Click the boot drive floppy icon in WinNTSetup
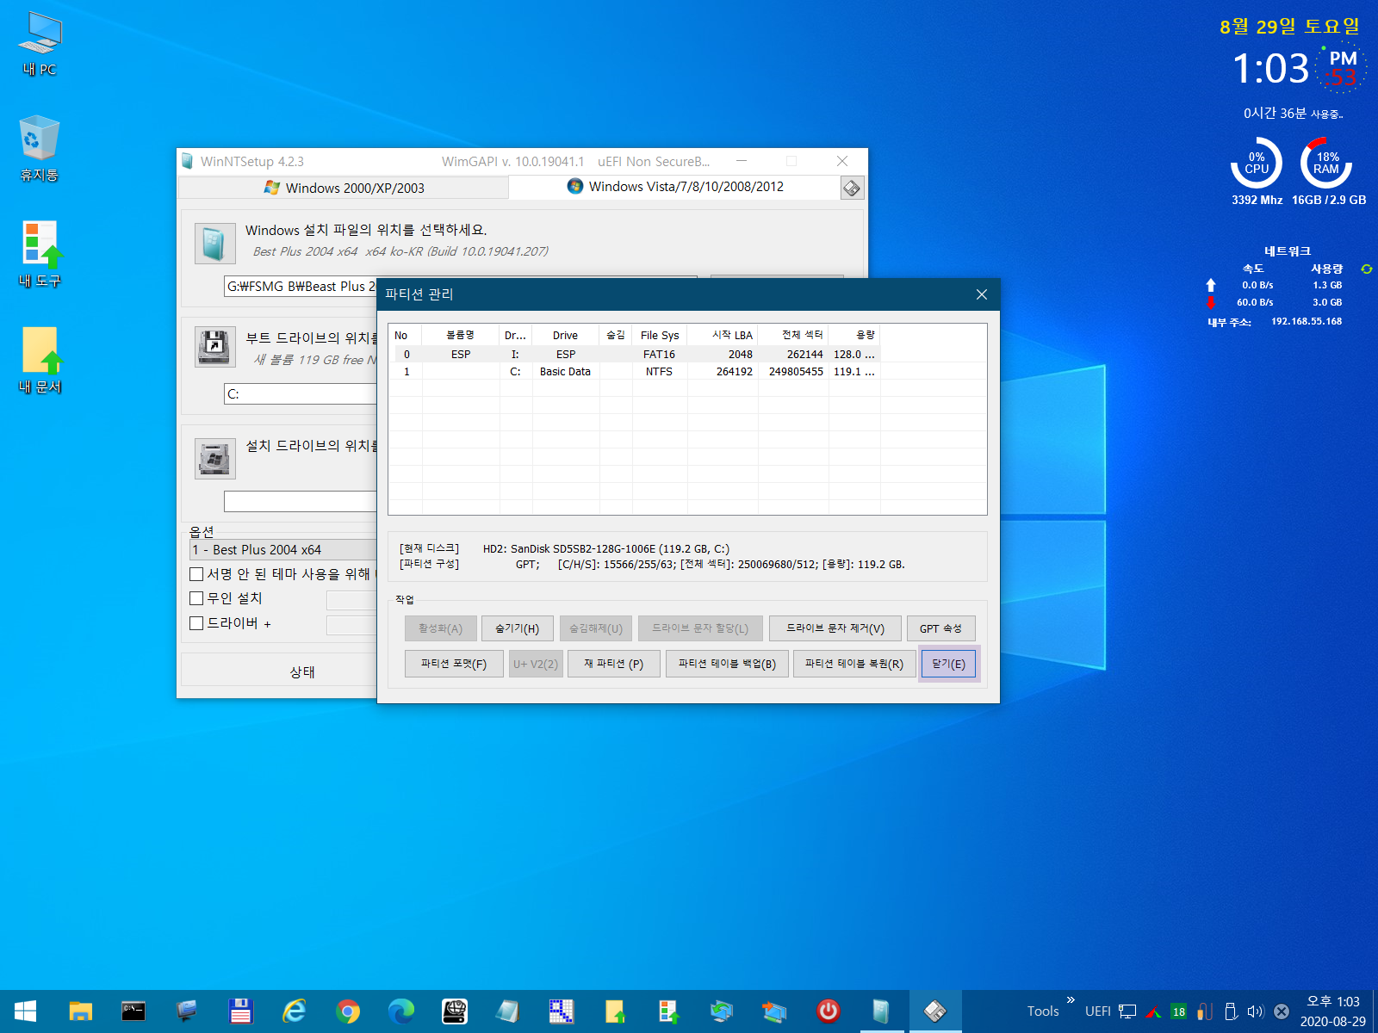 214,346
